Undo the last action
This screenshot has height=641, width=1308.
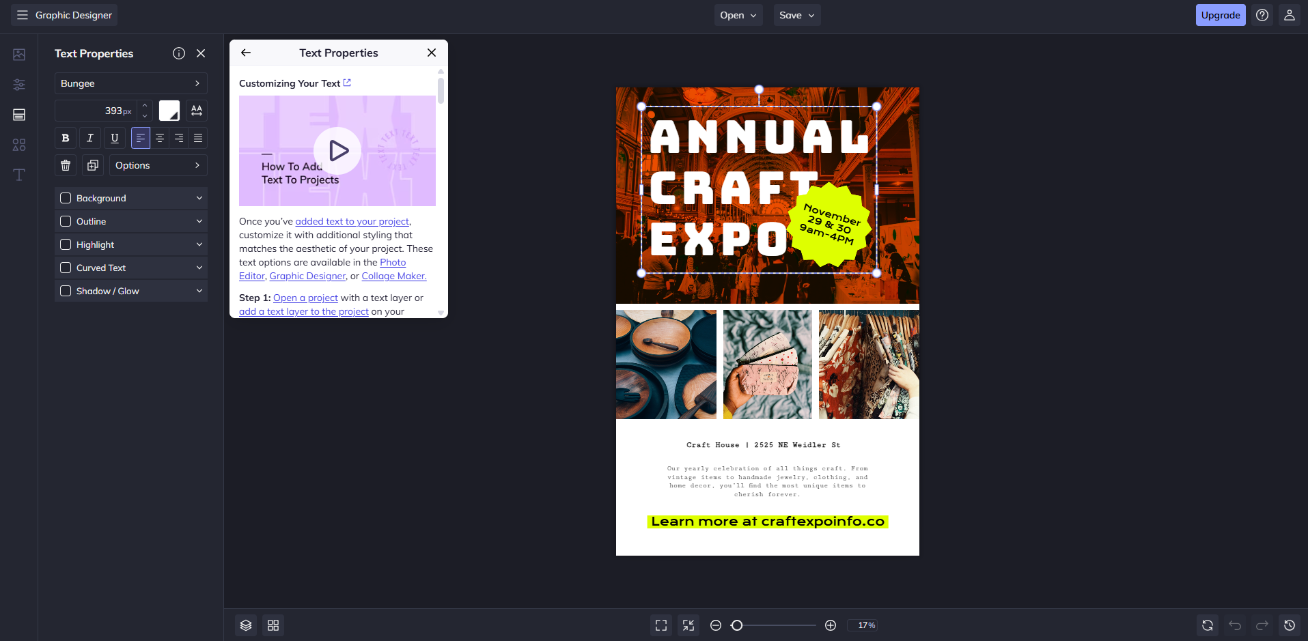(x=1235, y=625)
